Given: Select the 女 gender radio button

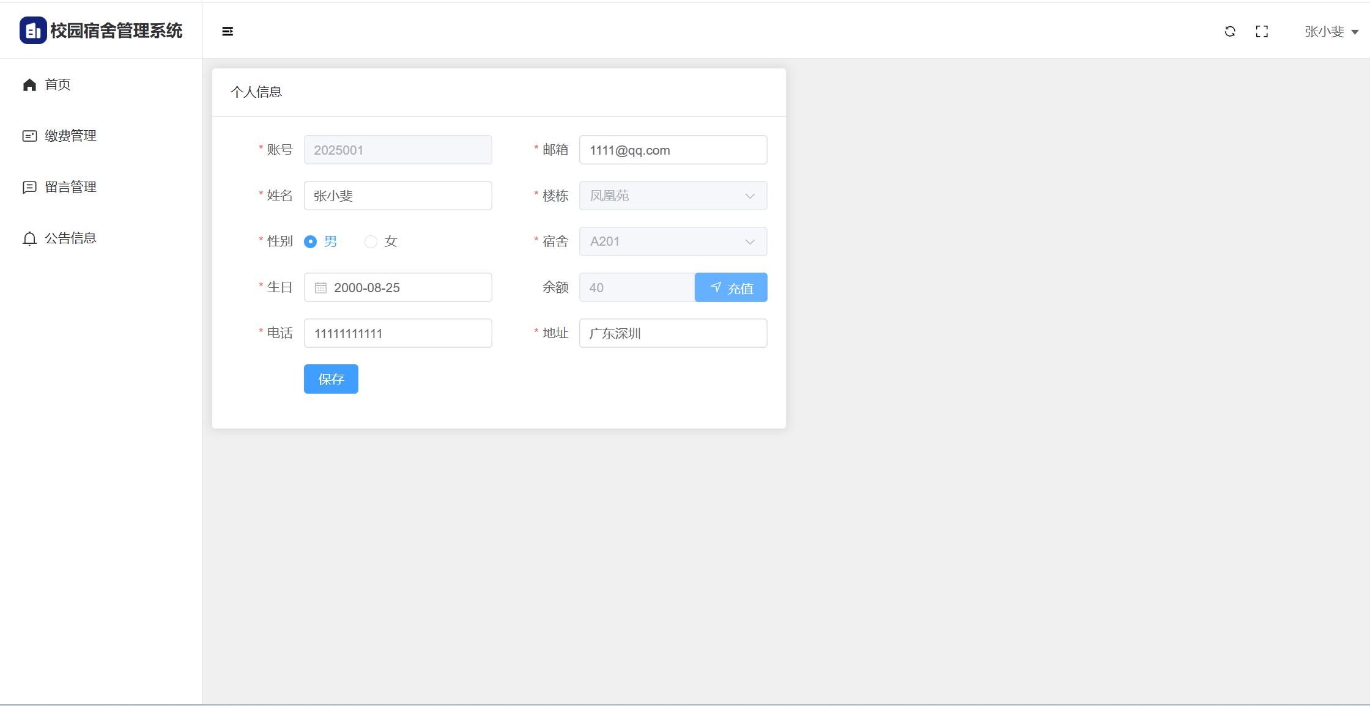Looking at the screenshot, I should pyautogui.click(x=371, y=241).
